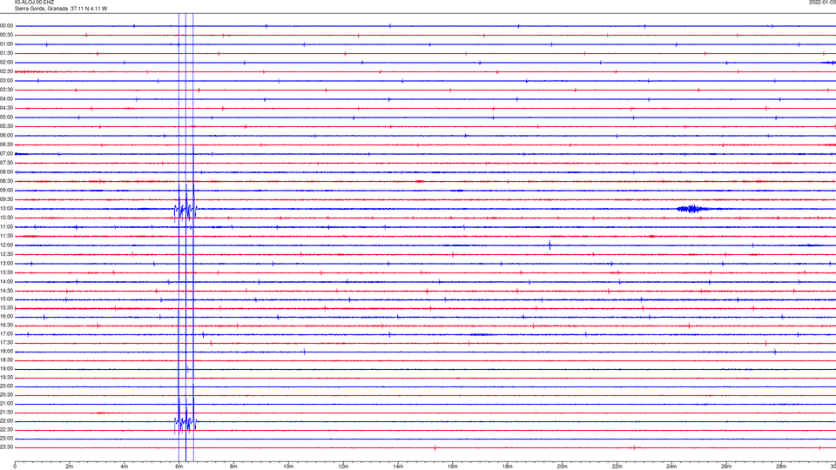Click the 26m tick label on the axis
The width and height of the screenshot is (836, 470).
tap(726, 467)
